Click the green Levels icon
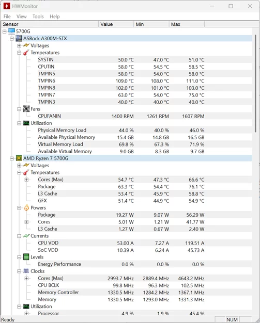260x323 pixels. point(26,257)
